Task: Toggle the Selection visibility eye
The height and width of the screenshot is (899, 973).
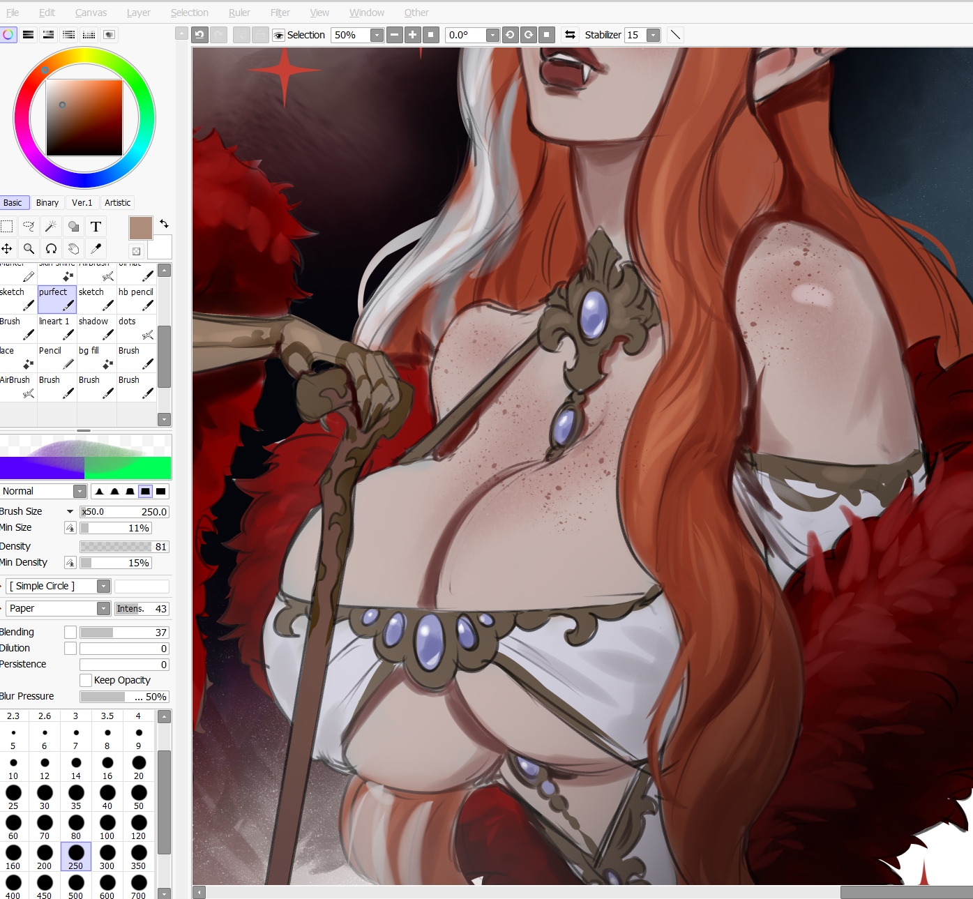Action: coord(279,36)
